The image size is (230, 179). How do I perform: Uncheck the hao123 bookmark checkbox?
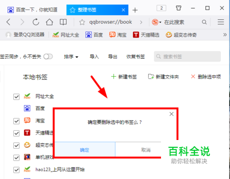coord(17,170)
